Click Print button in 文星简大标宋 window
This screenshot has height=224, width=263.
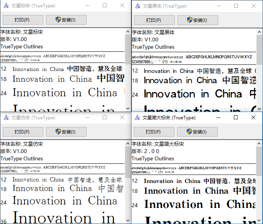tap(154, 132)
